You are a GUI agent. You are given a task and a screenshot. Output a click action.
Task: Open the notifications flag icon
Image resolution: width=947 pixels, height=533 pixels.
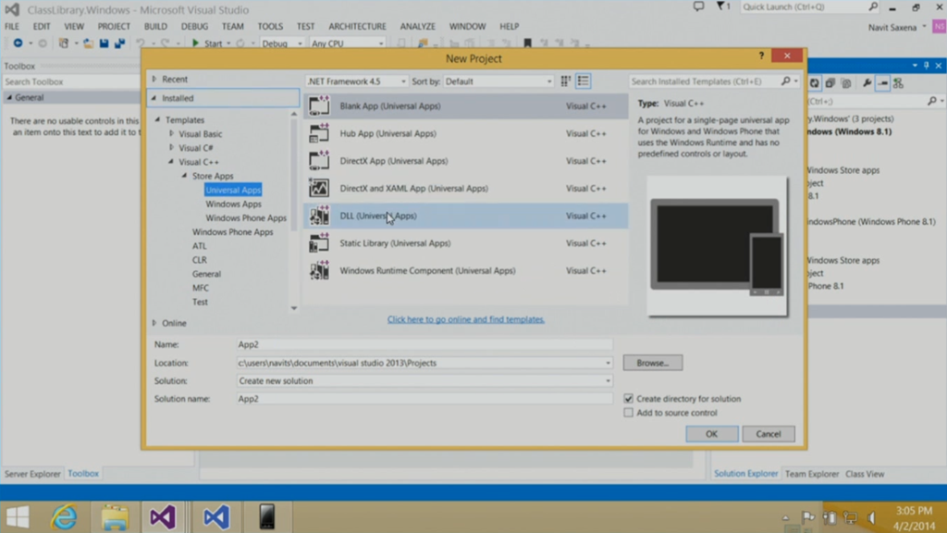[x=723, y=6]
